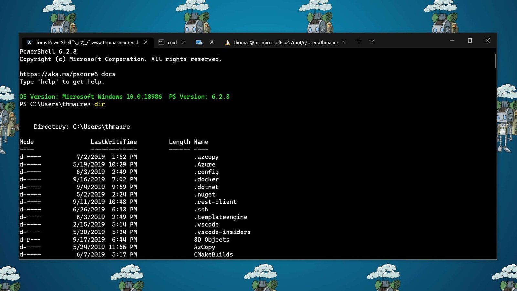Screen dimensions: 517x291
Task: Click the Length column header
Action: click(x=180, y=142)
